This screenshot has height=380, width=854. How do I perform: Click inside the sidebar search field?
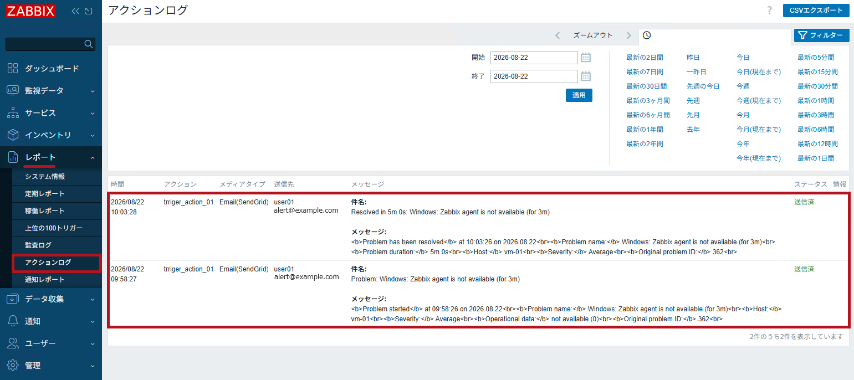coord(44,44)
